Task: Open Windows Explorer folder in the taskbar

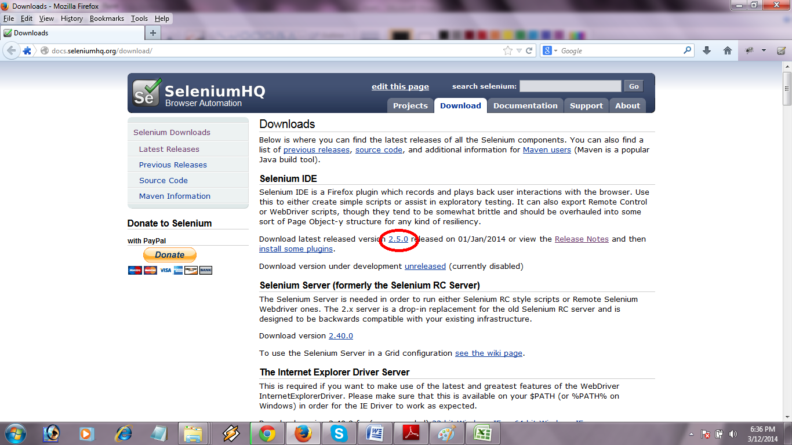Action: pos(193,433)
